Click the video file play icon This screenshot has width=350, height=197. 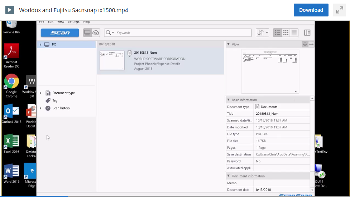click(x=10, y=10)
